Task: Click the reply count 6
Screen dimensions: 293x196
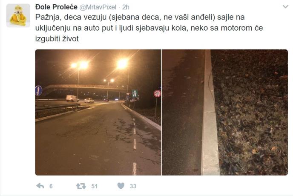Action: [x=51, y=186]
